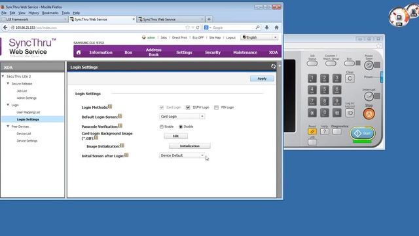Open the Maintenance tab
The width and height of the screenshot is (419, 236).
point(245,52)
